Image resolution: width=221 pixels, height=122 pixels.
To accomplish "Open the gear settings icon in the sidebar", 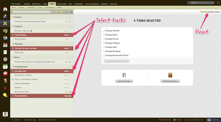I will coord(5,59).
